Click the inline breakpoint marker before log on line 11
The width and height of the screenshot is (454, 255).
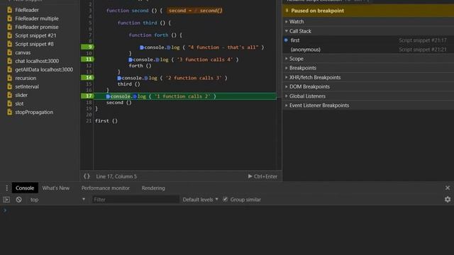pos(157,59)
